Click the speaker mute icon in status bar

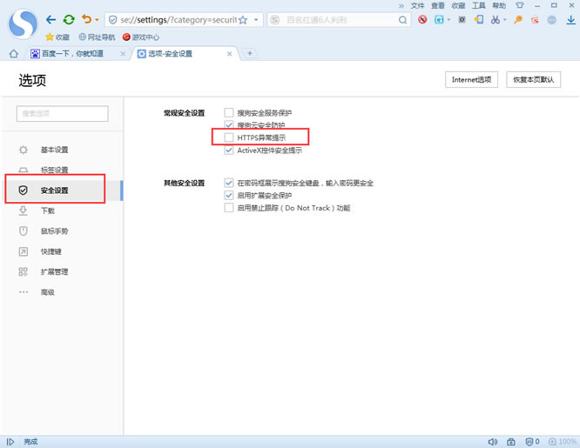click(x=492, y=442)
